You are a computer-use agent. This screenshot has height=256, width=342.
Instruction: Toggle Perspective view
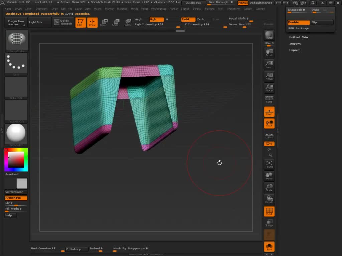(269, 99)
